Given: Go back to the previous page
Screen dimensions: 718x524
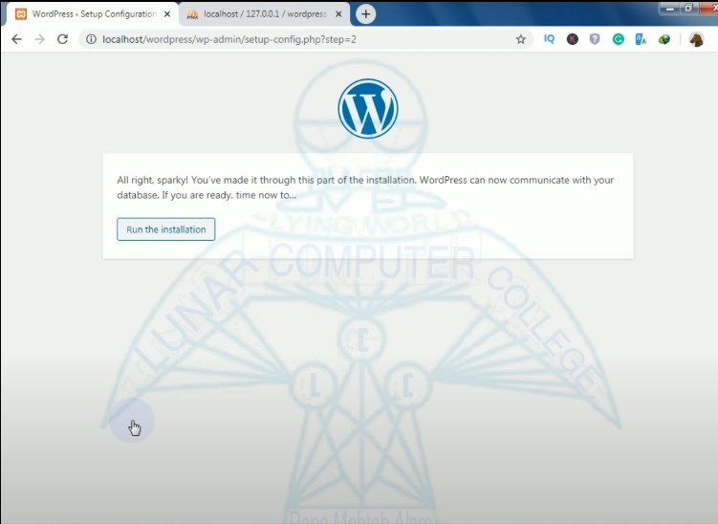Looking at the screenshot, I should (x=17, y=39).
